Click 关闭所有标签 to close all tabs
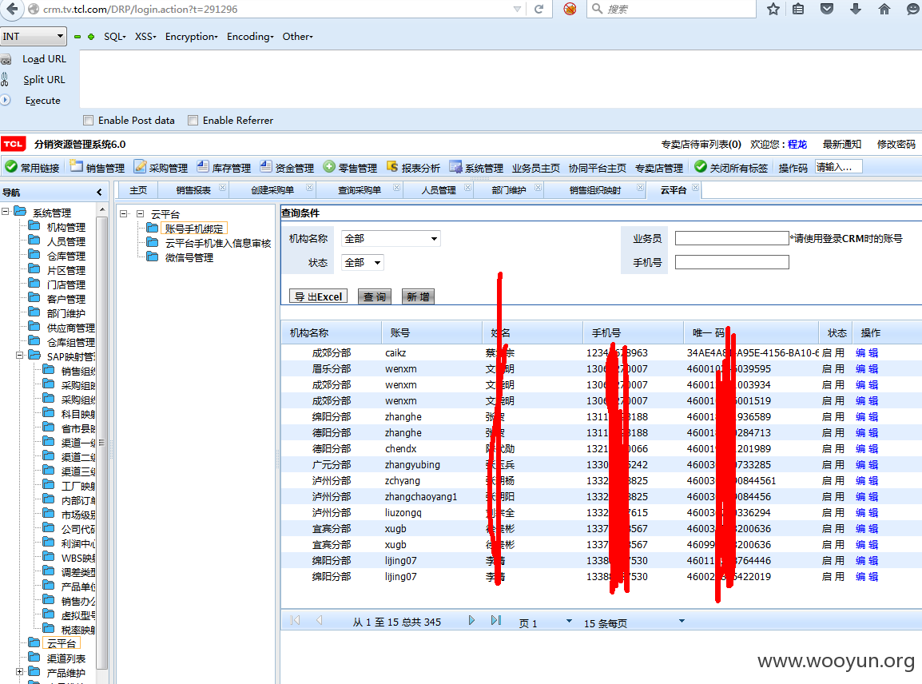922x684 pixels. click(731, 168)
